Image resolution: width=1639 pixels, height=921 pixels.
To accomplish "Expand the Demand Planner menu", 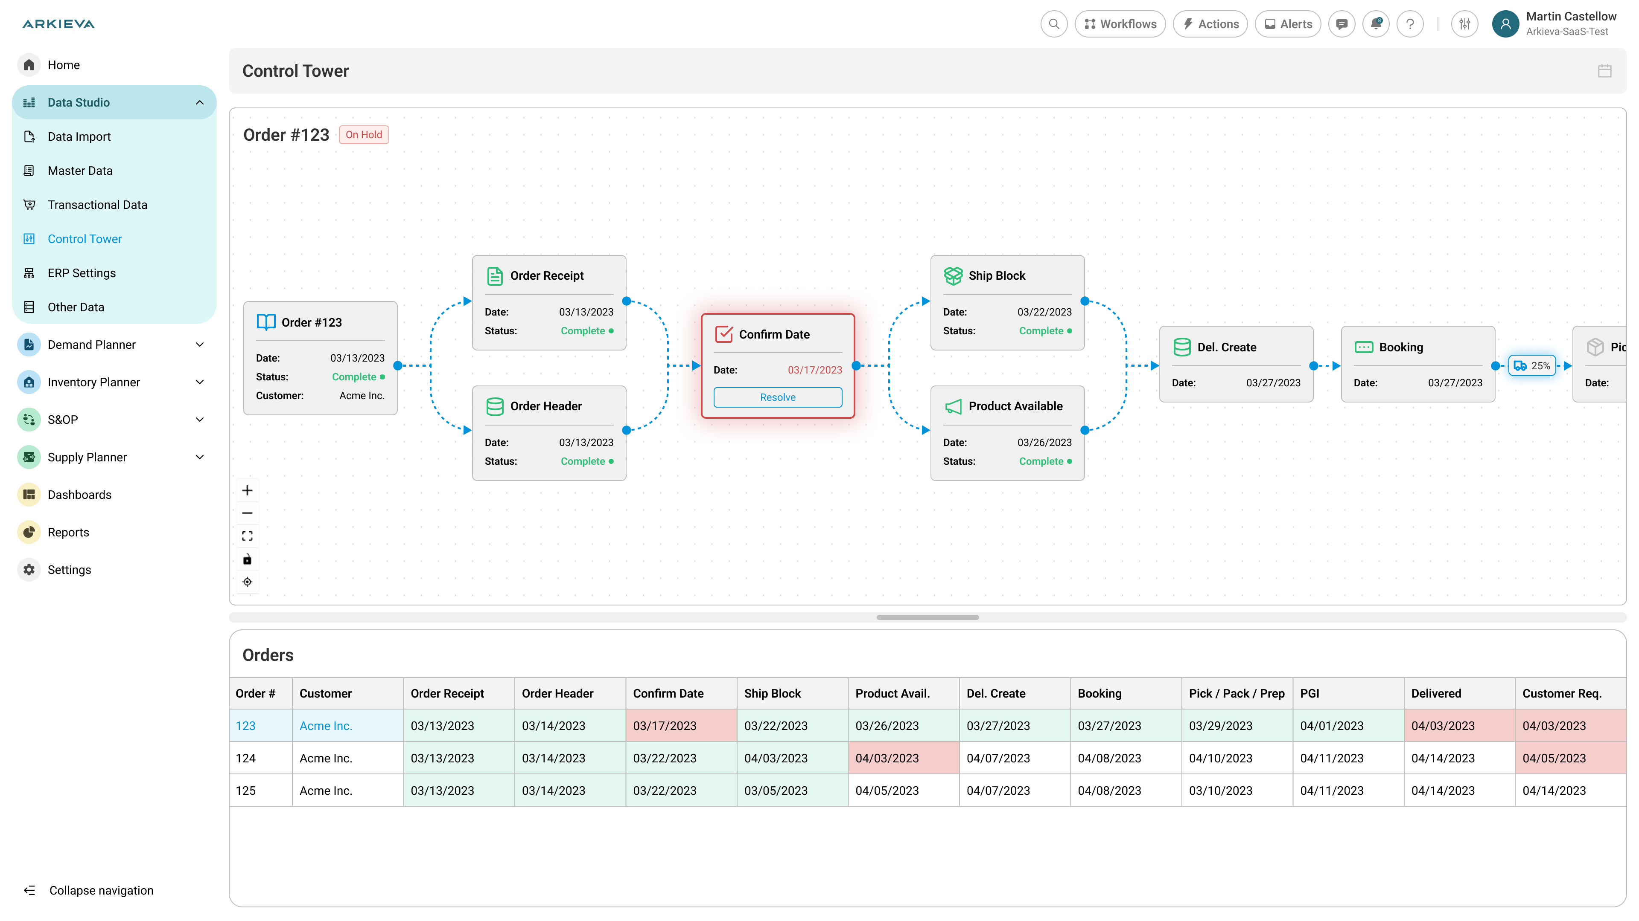I will (200, 345).
